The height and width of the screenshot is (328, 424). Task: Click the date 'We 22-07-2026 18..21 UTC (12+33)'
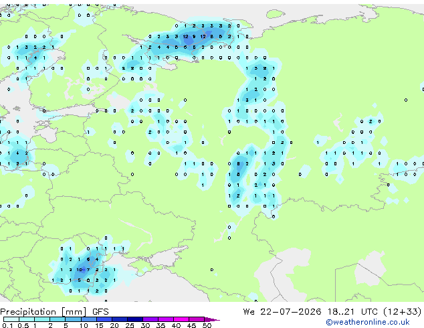[332, 312]
